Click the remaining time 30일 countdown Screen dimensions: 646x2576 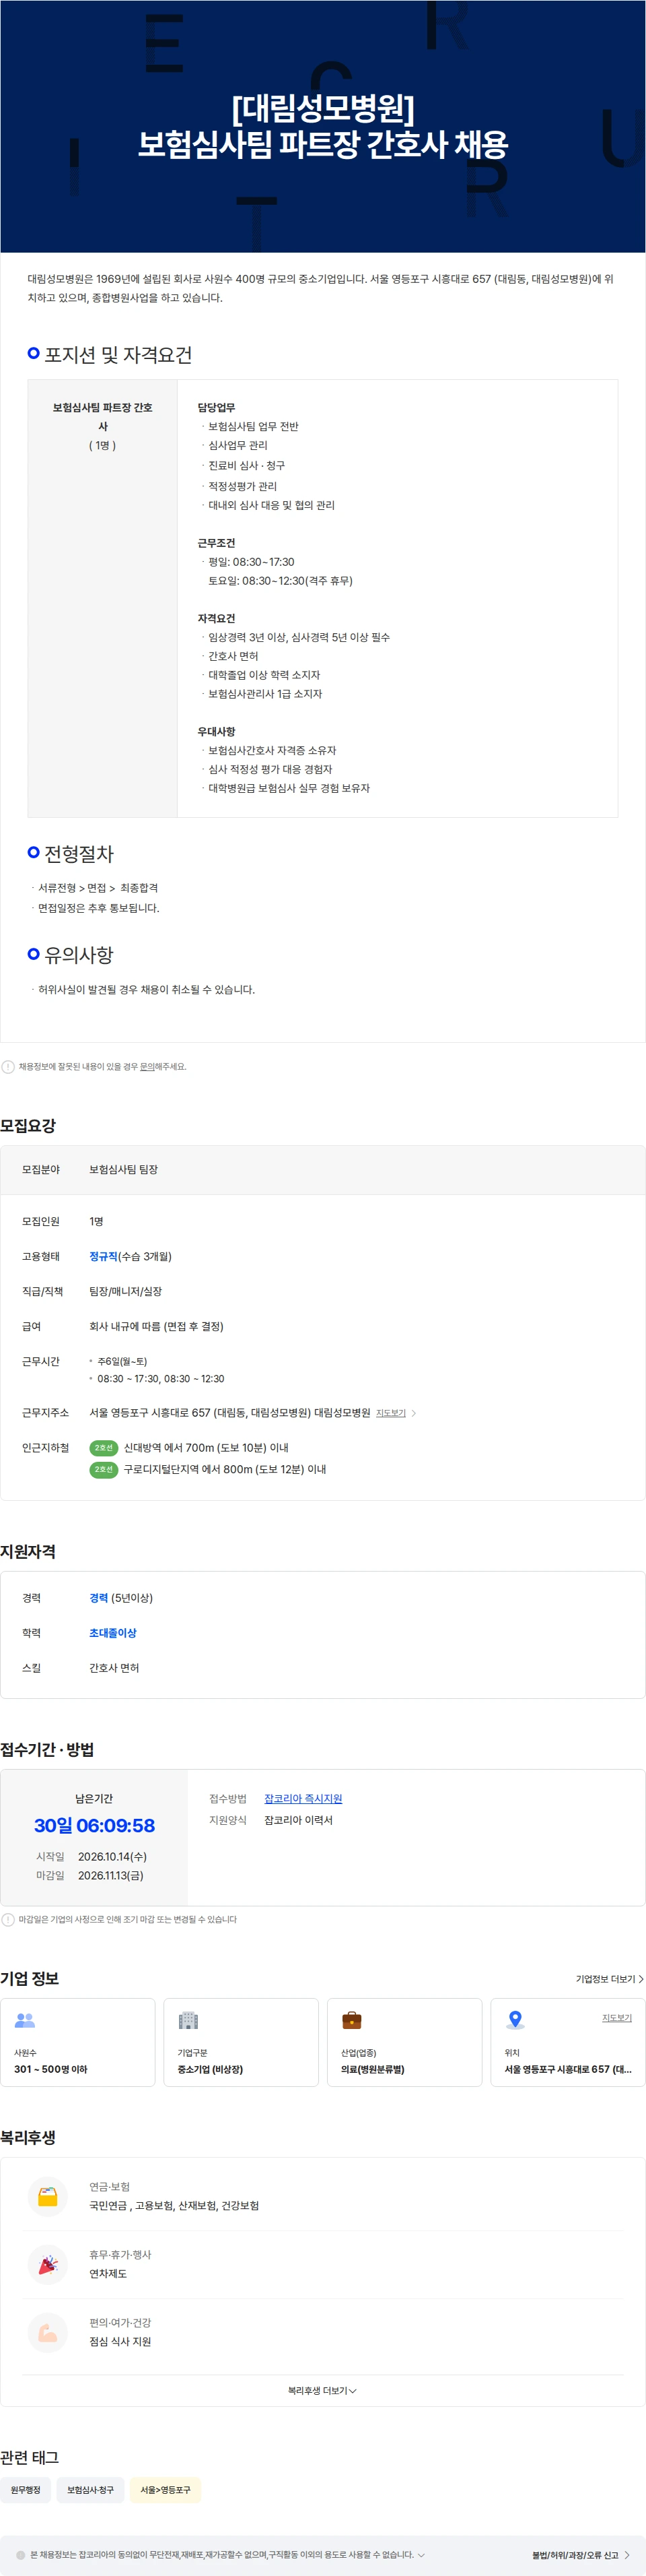(95, 1826)
